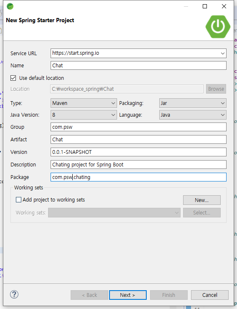Open the Type Maven dropdown
237x309 pixels.
[84, 103]
